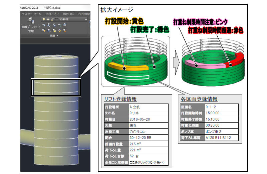Click the Isolate Layer tool icon
The width and height of the screenshot is (267, 174).
49,25
